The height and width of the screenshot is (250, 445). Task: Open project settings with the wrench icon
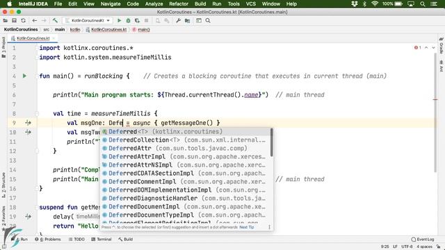[178, 20]
